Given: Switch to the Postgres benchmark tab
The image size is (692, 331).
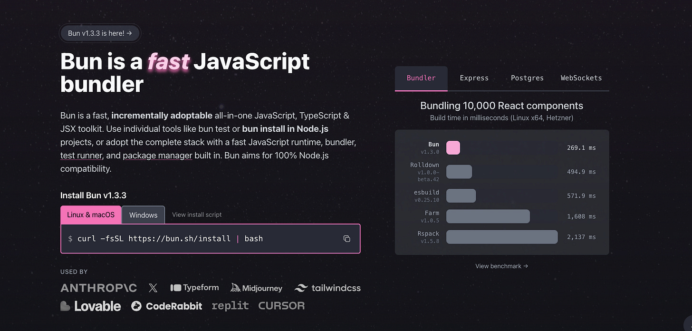Looking at the screenshot, I should pyautogui.click(x=527, y=78).
